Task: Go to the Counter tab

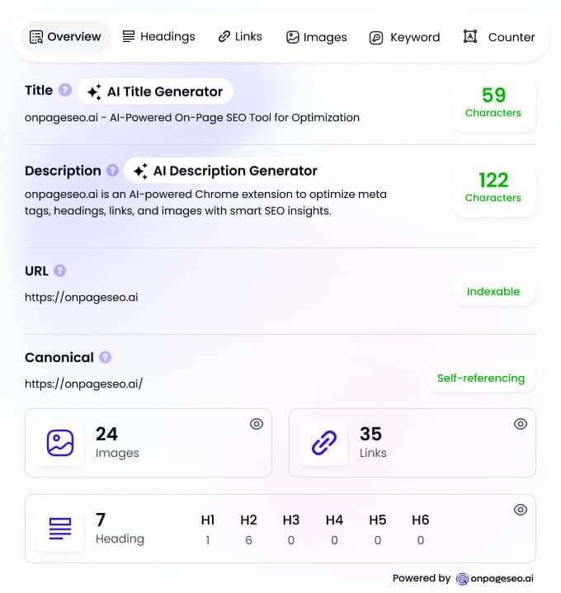Action: coord(499,37)
